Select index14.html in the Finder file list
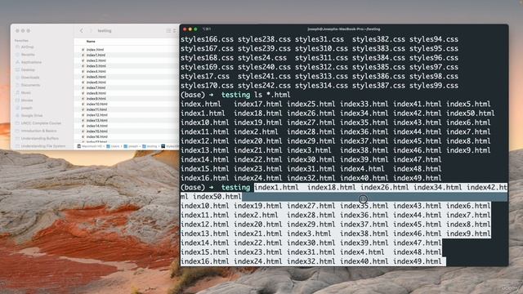 [96, 126]
